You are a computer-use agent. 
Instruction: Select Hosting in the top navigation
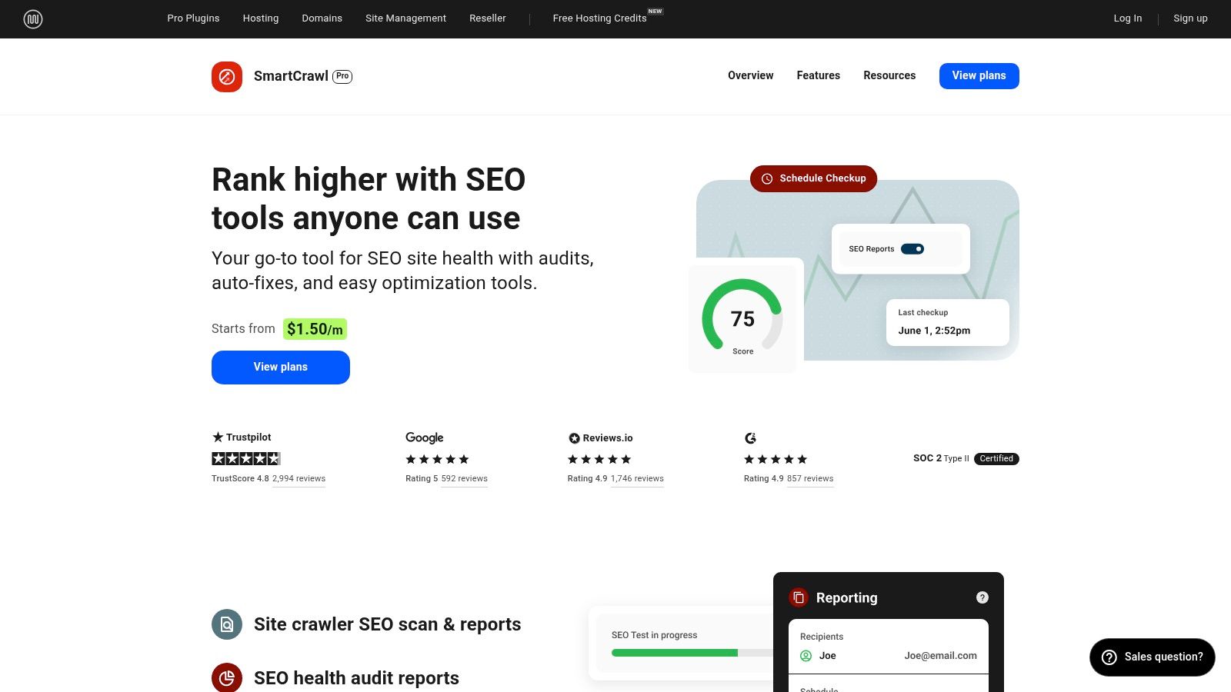260,18
